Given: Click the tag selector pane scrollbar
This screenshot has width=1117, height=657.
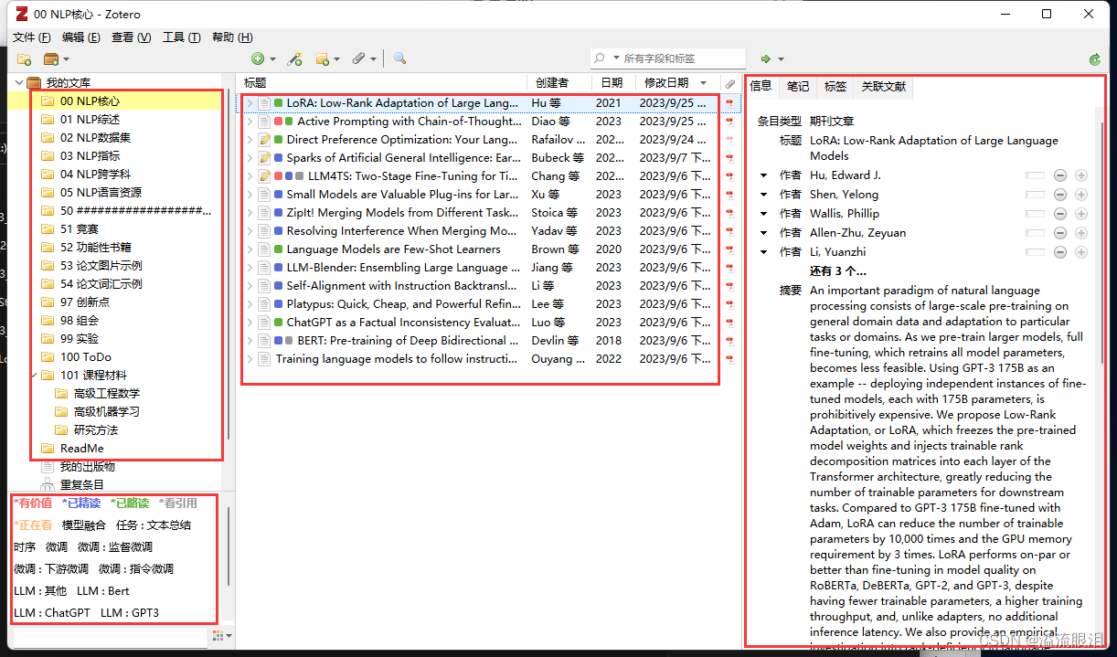Looking at the screenshot, I should click(x=229, y=548).
